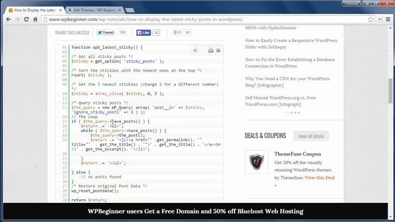The width and height of the screenshot is (395, 222).
Task: Open the Why You Need a CDN link
Action: tap(287, 82)
